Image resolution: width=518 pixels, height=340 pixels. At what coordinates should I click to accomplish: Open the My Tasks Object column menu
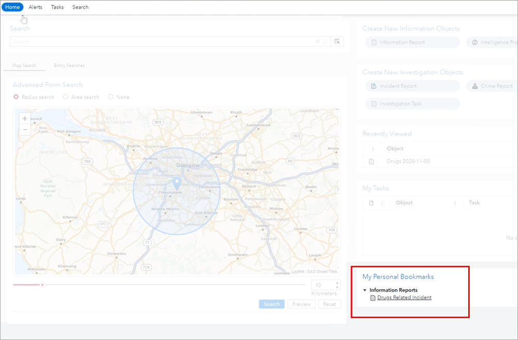click(455, 203)
